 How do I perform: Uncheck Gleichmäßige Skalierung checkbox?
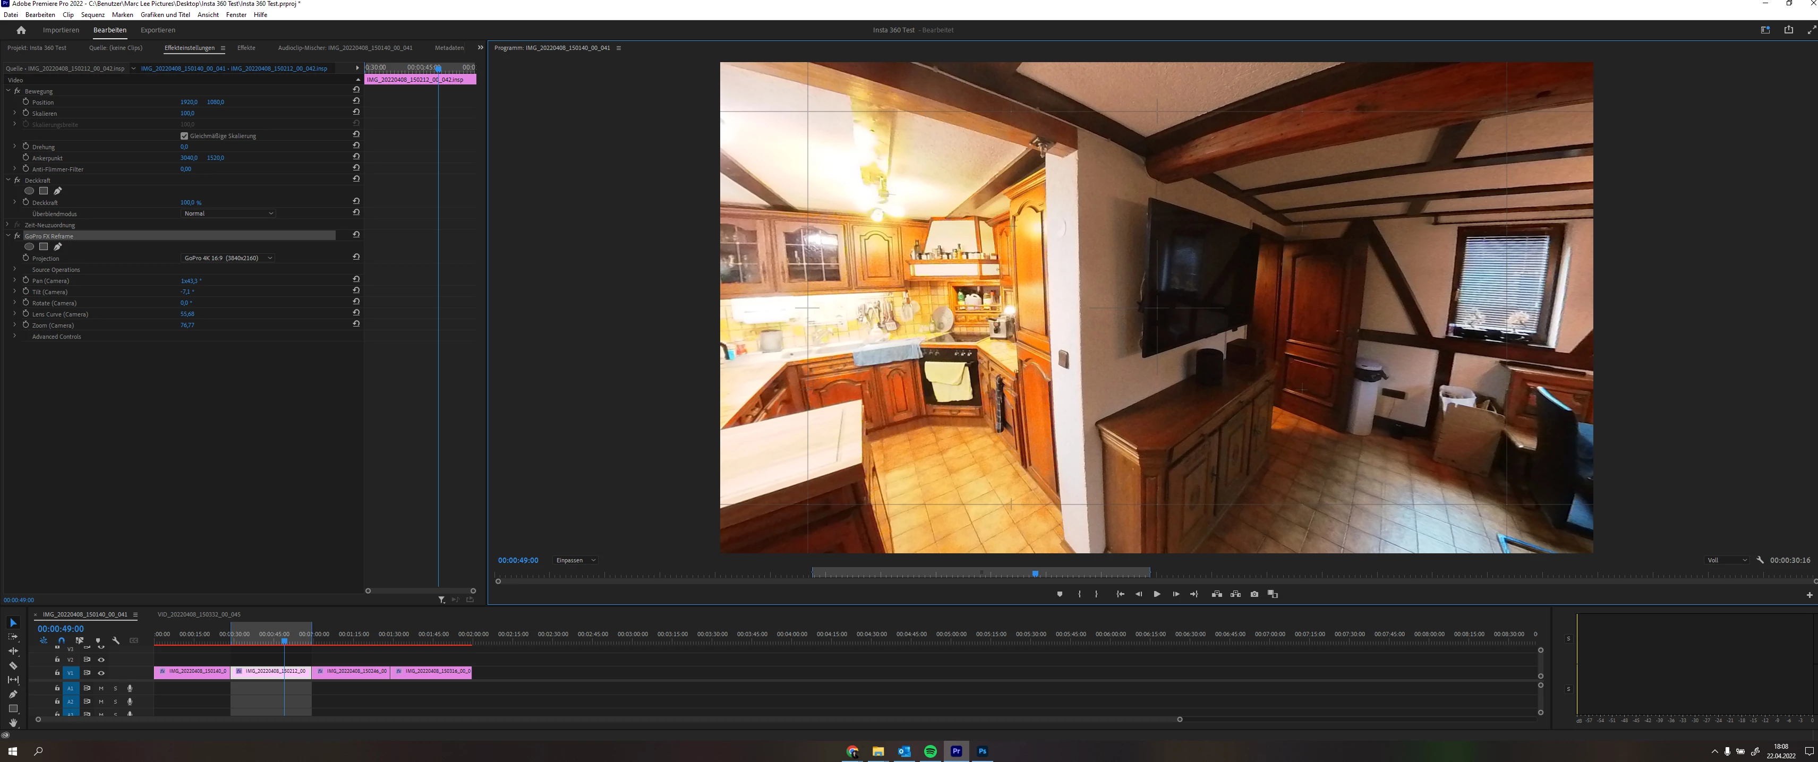tap(184, 135)
